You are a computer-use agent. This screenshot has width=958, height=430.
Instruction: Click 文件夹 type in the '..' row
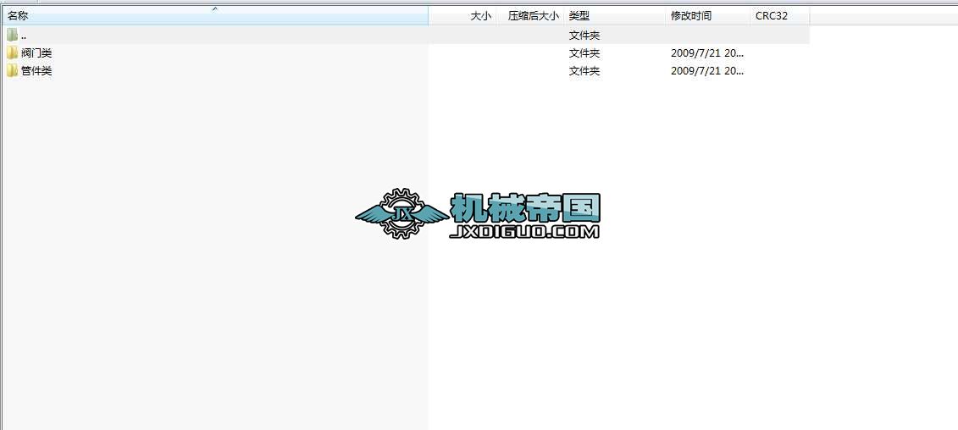click(584, 36)
